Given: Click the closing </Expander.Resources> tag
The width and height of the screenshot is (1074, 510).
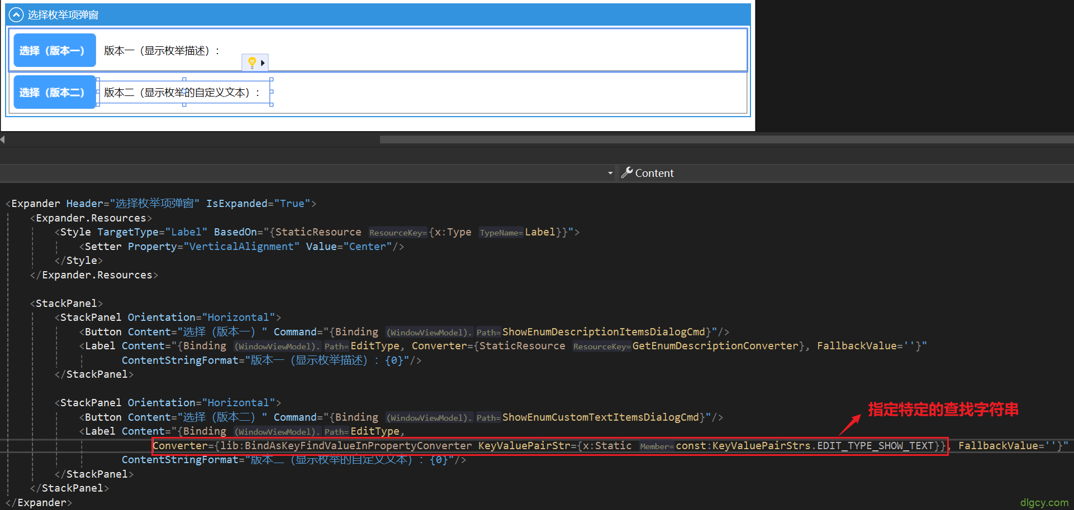Looking at the screenshot, I should click(94, 275).
